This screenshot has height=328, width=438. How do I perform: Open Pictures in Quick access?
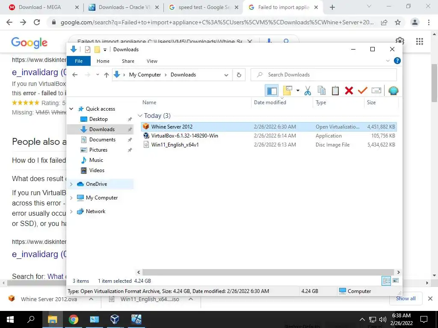98,150
